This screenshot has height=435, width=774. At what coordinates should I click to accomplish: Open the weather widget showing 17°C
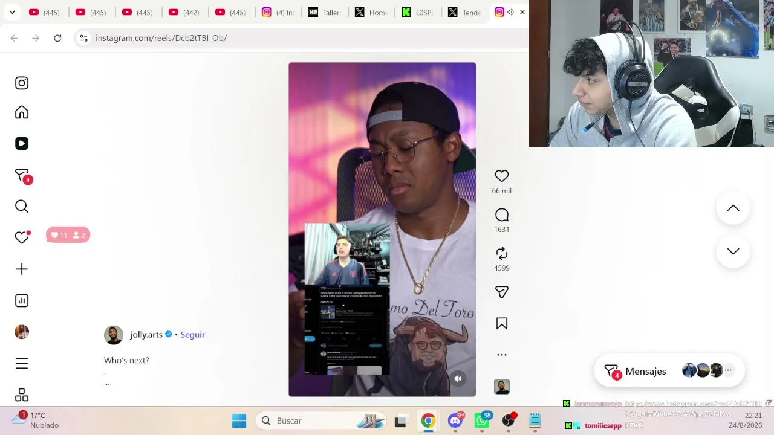point(36,420)
